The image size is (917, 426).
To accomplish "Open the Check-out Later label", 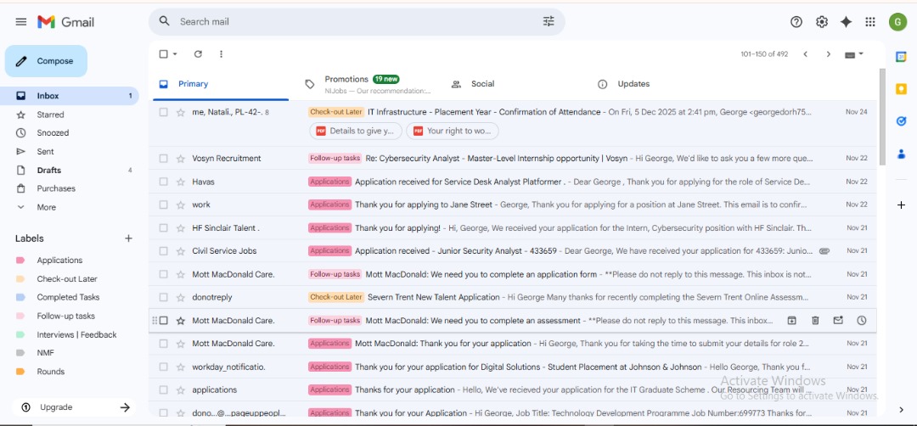I will click(69, 278).
